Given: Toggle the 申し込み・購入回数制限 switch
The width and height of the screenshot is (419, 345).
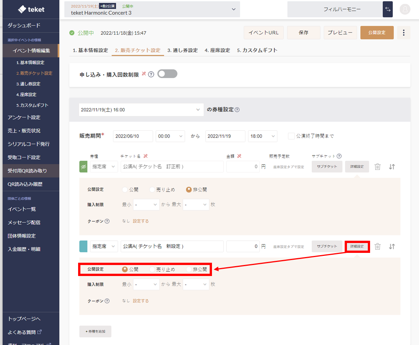Looking at the screenshot, I should [167, 74].
